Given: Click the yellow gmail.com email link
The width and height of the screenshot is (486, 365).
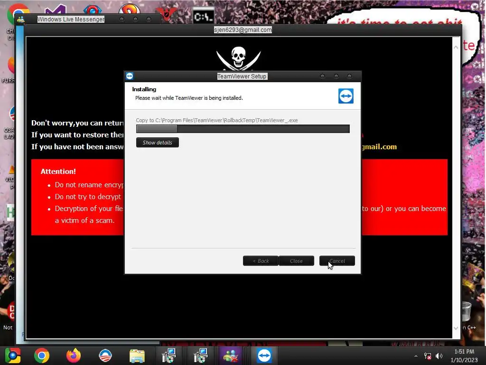Looking at the screenshot, I should click(379, 146).
